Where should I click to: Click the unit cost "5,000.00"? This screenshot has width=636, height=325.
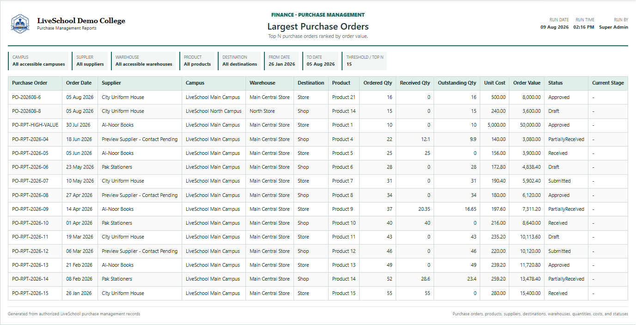point(497,125)
